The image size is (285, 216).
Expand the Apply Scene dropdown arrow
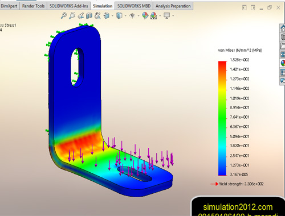click(x=160, y=16)
